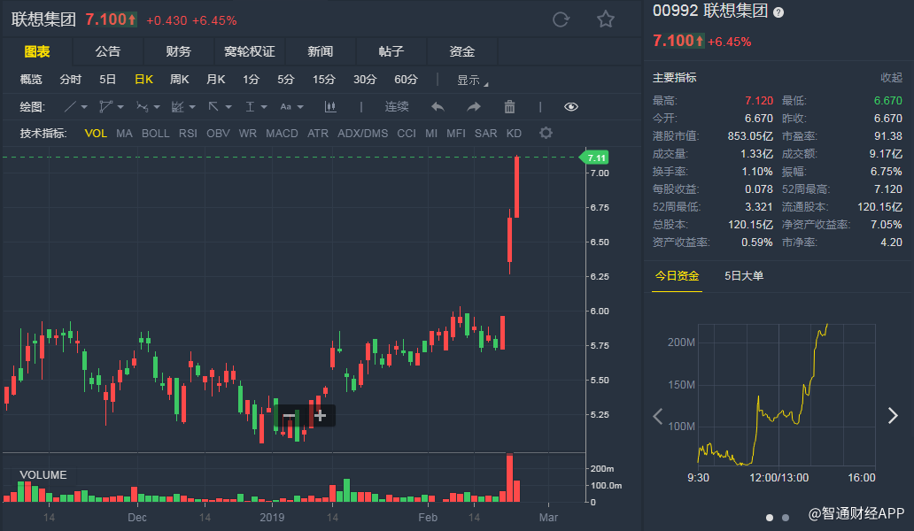Toggle the 连续 continuous drawing mode
Viewport: 914px width, 531px height.
(397, 106)
